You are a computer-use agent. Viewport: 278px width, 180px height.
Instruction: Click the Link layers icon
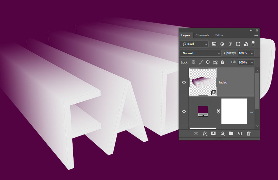pos(196,133)
